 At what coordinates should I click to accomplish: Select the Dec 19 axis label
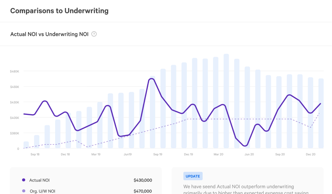click(x=189, y=154)
